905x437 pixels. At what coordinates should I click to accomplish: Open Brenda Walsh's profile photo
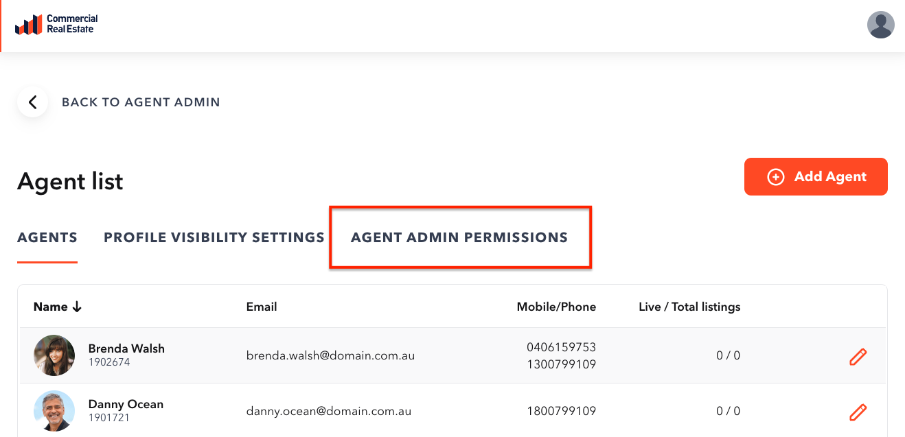click(x=54, y=355)
